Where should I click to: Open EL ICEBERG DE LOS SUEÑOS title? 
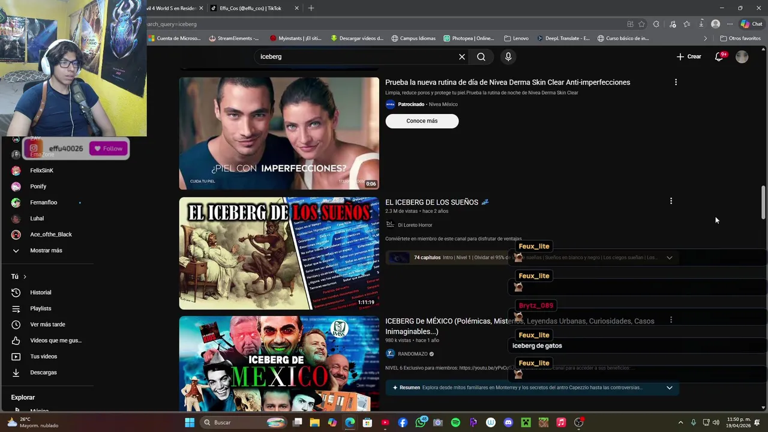point(437,202)
